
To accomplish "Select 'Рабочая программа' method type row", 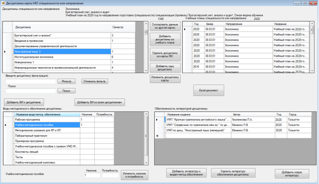I will [59, 119].
